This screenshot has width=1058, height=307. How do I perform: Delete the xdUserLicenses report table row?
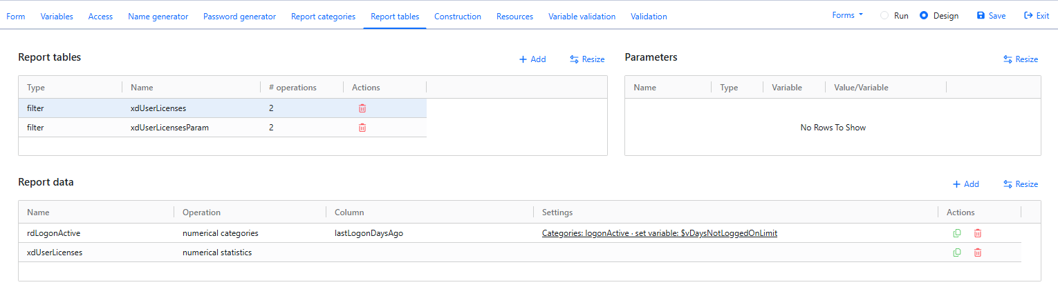pyautogui.click(x=362, y=108)
